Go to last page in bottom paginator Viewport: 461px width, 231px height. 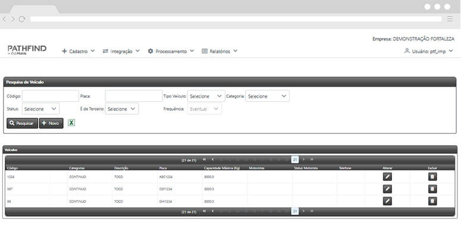click(312, 211)
